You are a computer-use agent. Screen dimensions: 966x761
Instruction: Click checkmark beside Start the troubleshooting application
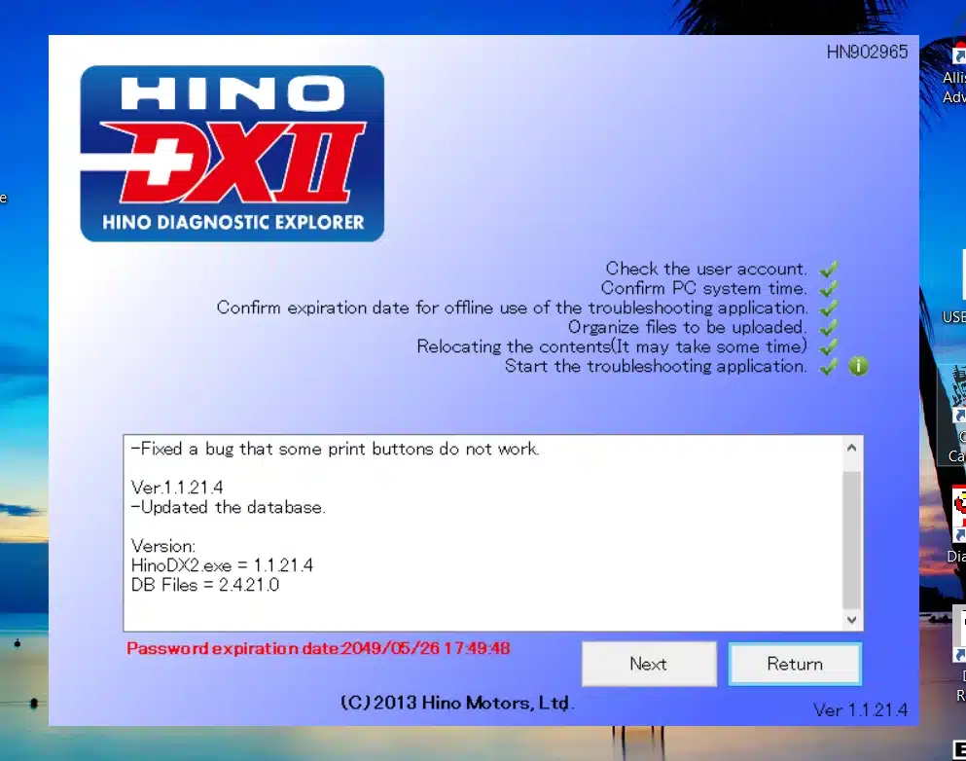[x=828, y=366]
